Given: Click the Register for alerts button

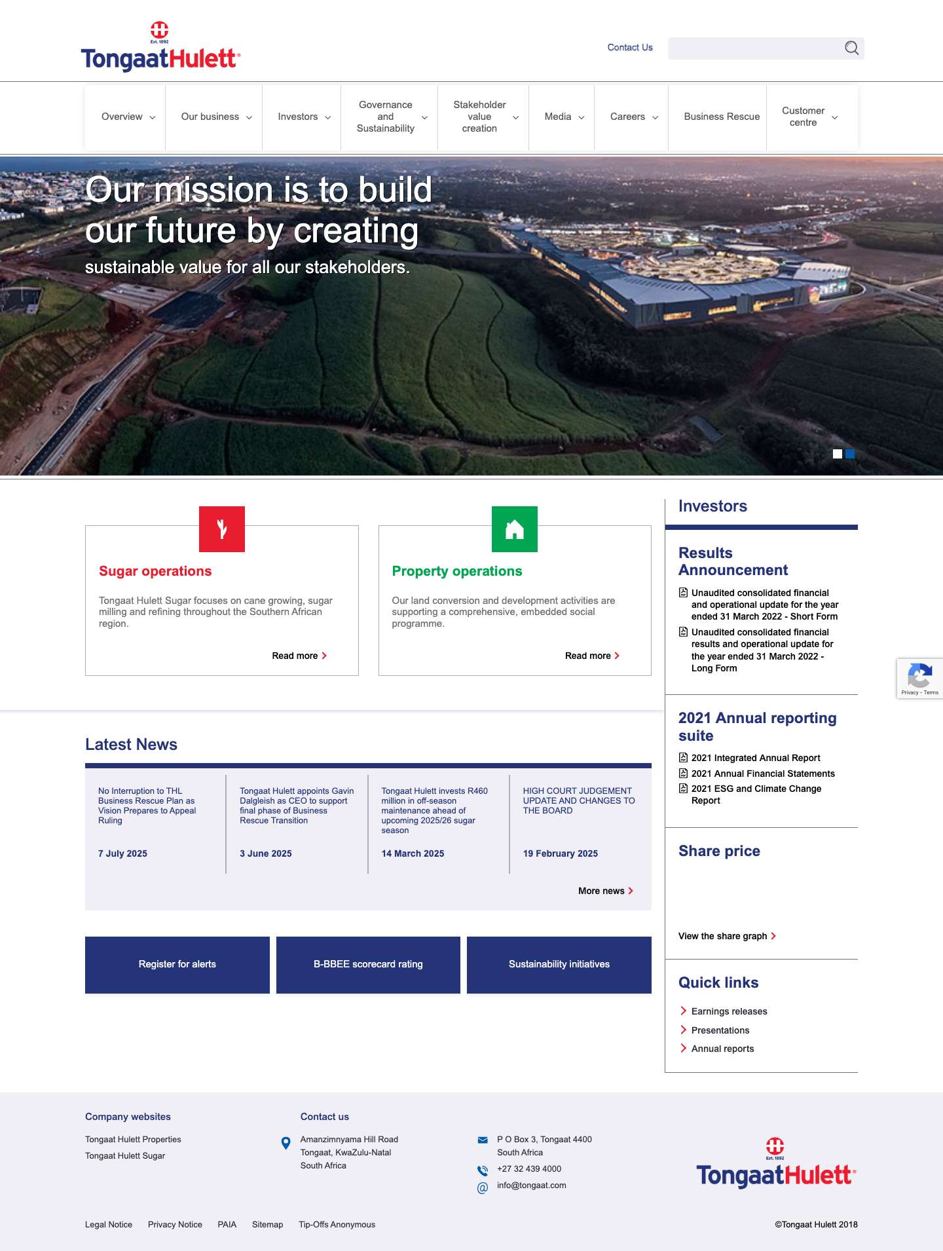Looking at the screenshot, I should [177, 965].
